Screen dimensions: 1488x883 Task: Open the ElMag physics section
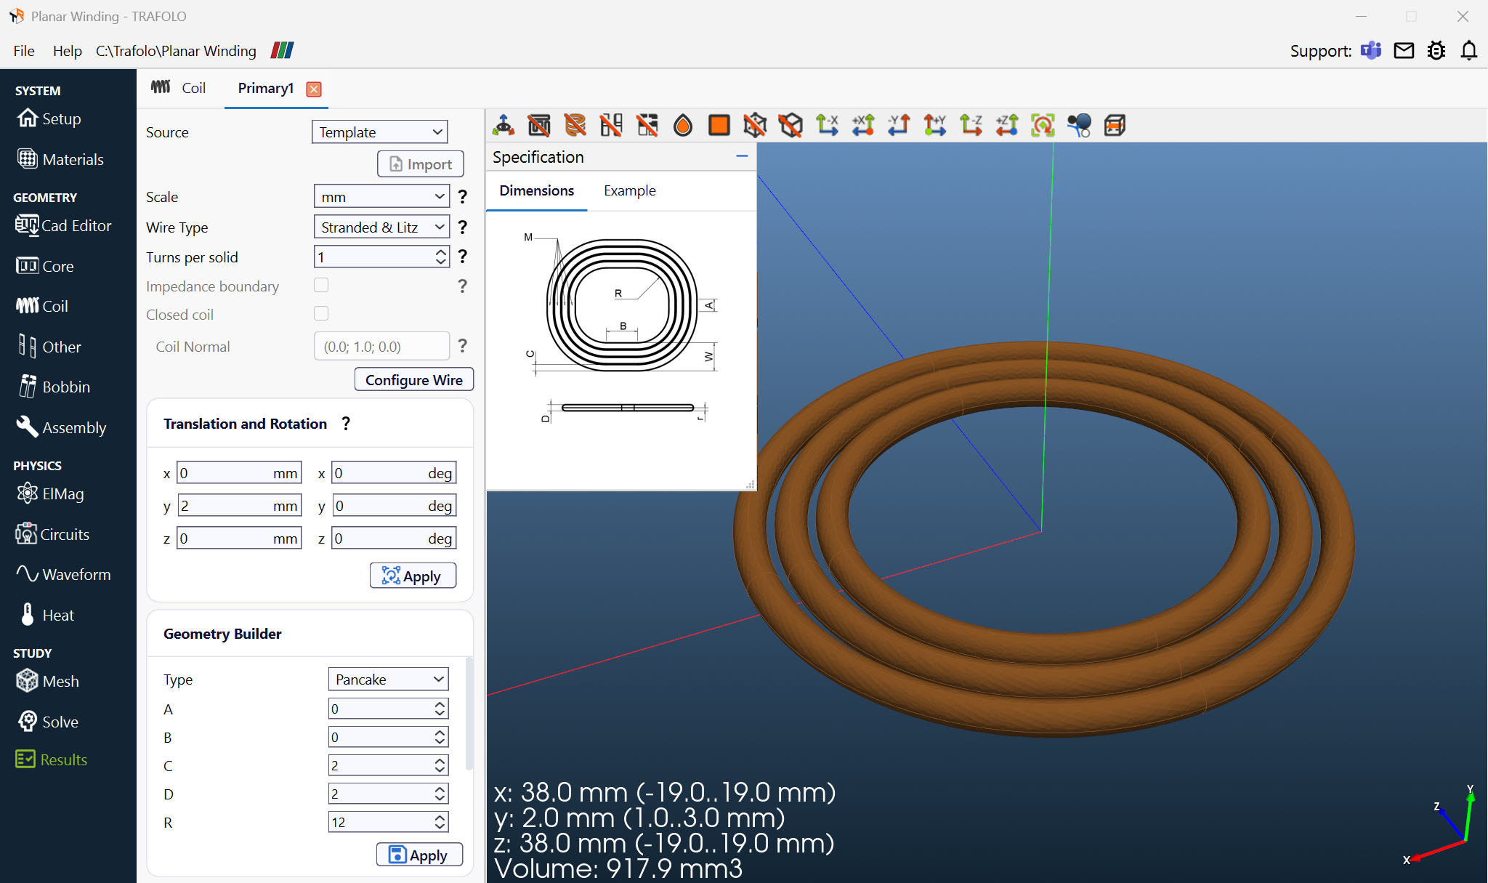coord(51,493)
